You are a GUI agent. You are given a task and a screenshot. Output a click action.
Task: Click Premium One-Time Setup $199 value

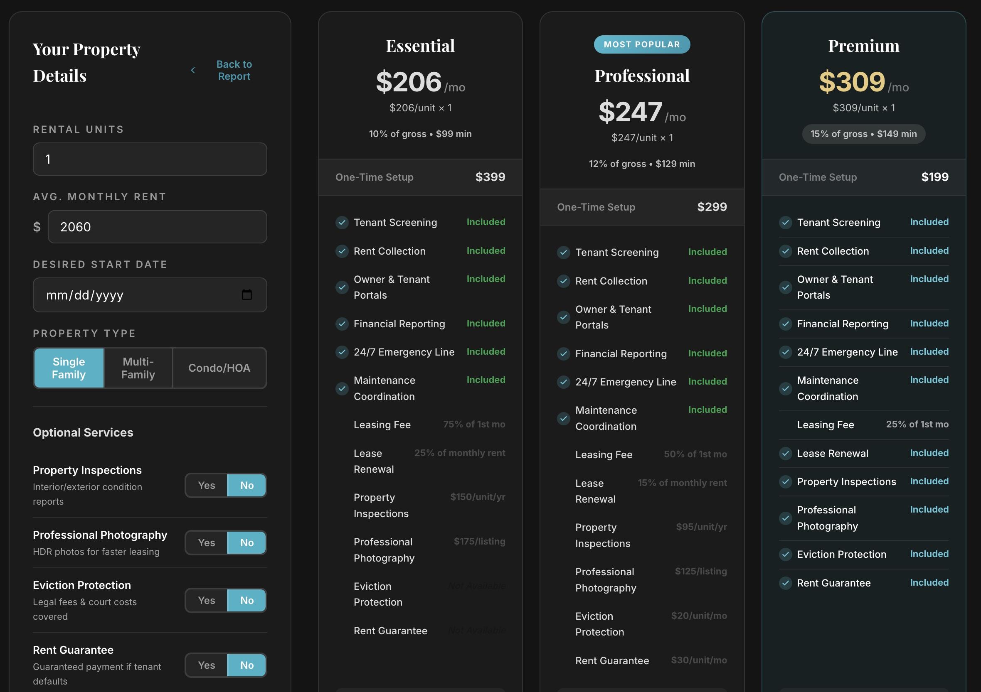[934, 177]
